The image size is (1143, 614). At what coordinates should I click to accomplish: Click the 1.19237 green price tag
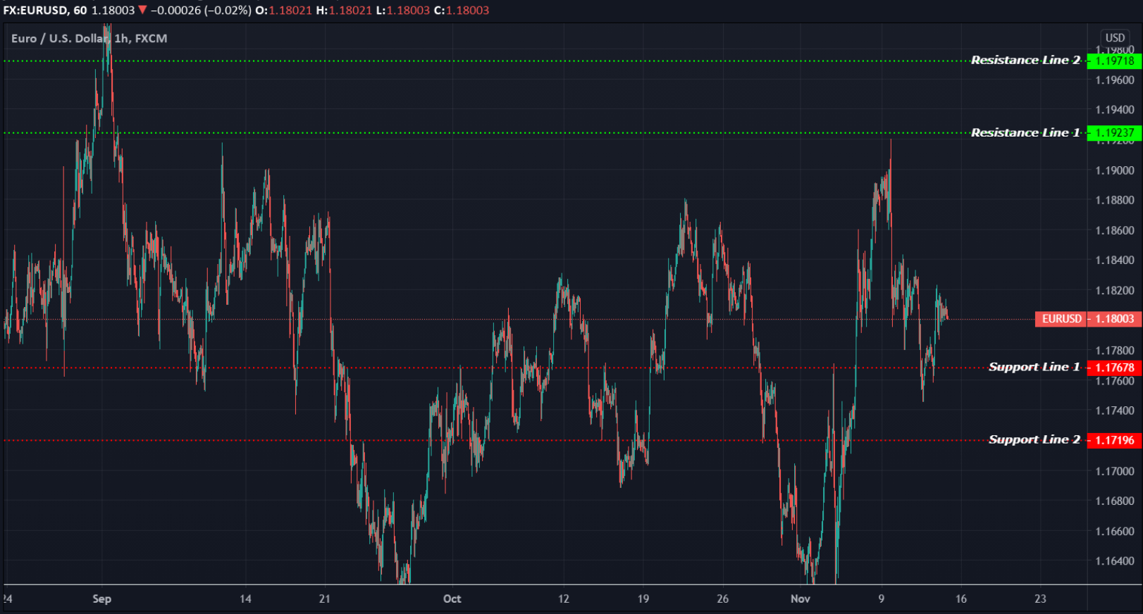[1114, 133]
